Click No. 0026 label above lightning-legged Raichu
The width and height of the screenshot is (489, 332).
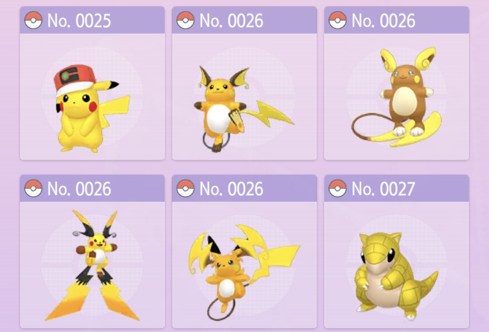point(79,189)
